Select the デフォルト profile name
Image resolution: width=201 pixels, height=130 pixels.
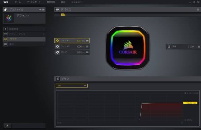tap(23, 15)
